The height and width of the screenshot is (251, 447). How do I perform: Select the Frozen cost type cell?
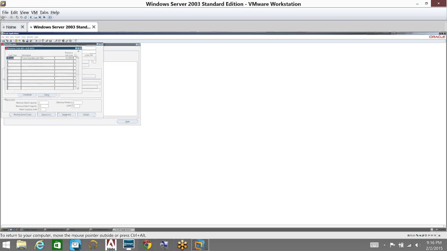tap(14, 58)
